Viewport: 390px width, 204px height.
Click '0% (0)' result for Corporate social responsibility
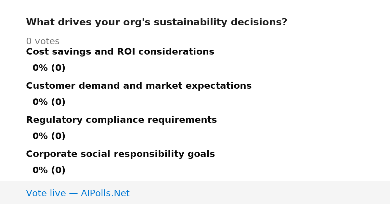pyautogui.click(x=49, y=171)
